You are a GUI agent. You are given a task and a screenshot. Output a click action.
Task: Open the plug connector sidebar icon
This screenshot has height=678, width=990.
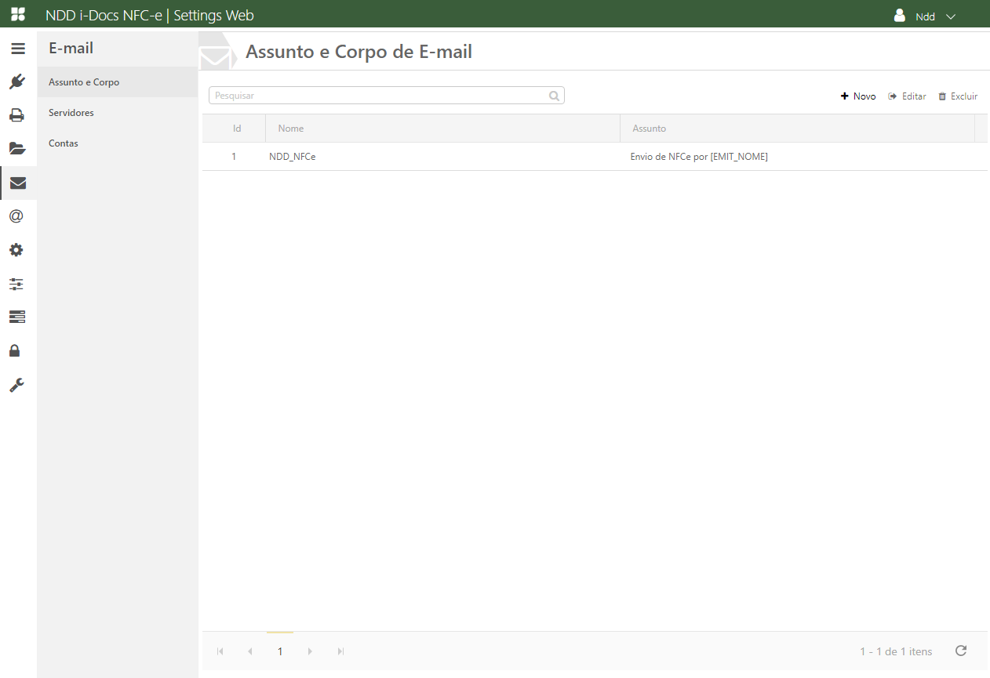17,82
